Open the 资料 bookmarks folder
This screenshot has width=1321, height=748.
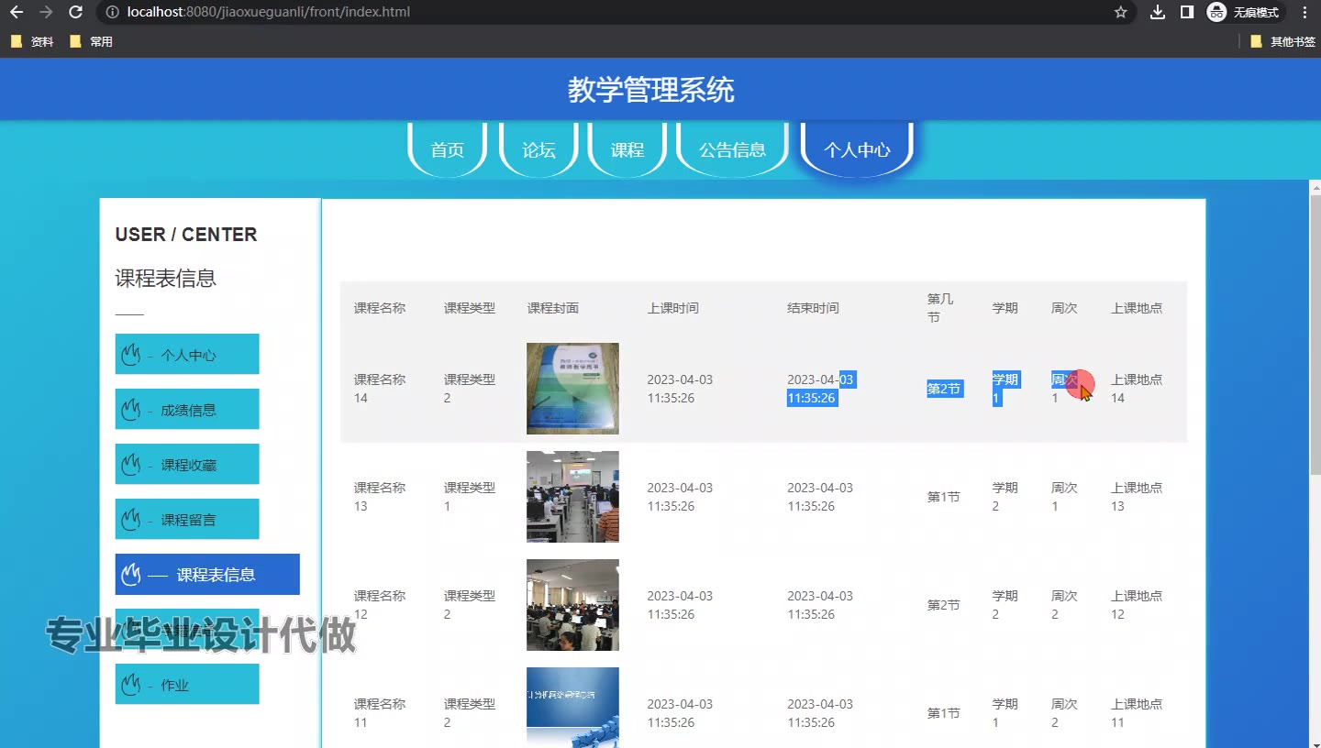pos(32,41)
